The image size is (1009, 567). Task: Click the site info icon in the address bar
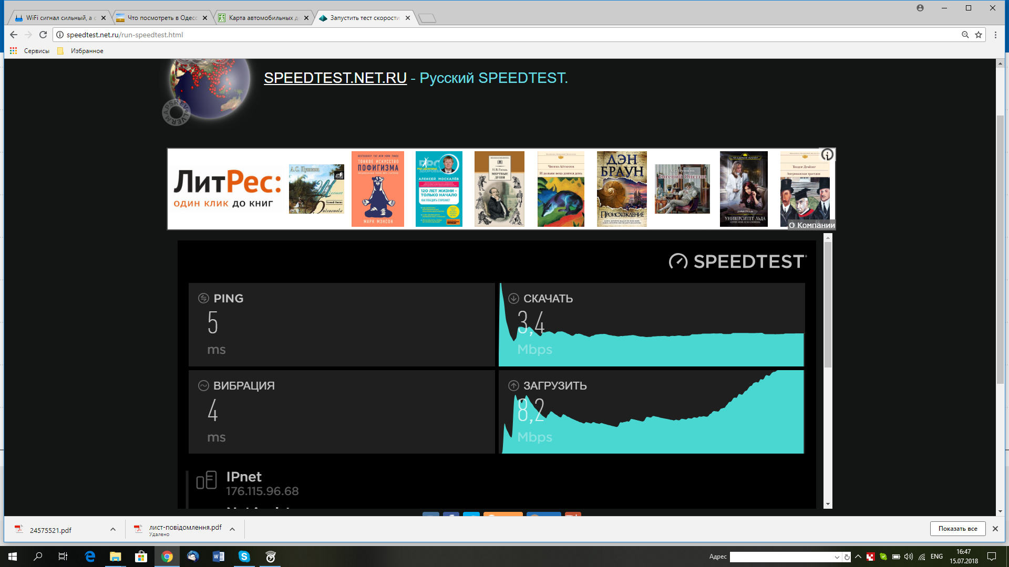[x=60, y=35]
